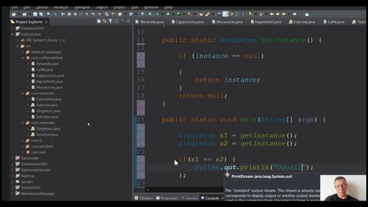Image resolution: width=368 pixels, height=207 pixels.
Task: Switch to the Caffe.java editor tab
Action: click(x=333, y=22)
